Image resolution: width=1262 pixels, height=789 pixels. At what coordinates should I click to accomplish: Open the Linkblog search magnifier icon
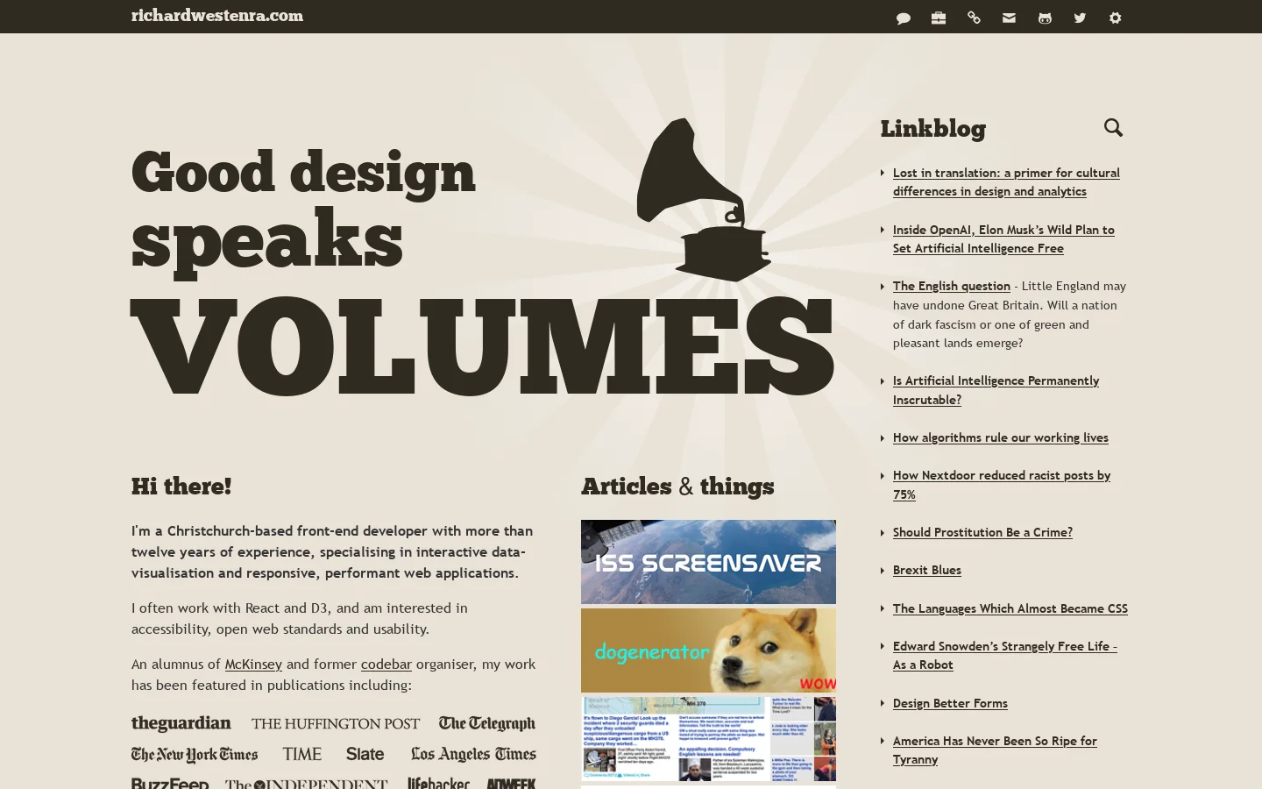1113,128
